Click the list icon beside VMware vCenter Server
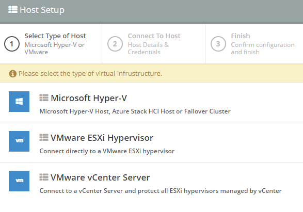This screenshot has height=212, width=303. [44, 177]
